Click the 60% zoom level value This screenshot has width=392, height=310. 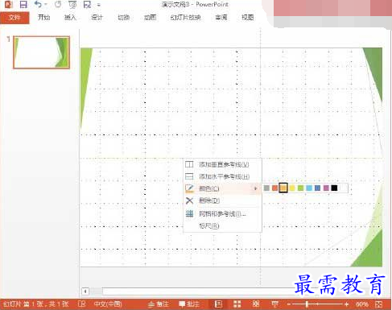click(361, 304)
